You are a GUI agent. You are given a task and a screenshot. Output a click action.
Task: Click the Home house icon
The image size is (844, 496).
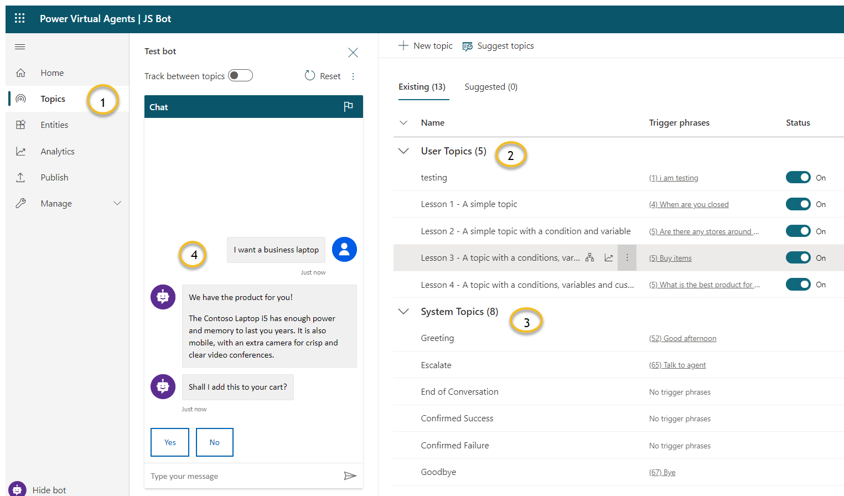[20, 73]
